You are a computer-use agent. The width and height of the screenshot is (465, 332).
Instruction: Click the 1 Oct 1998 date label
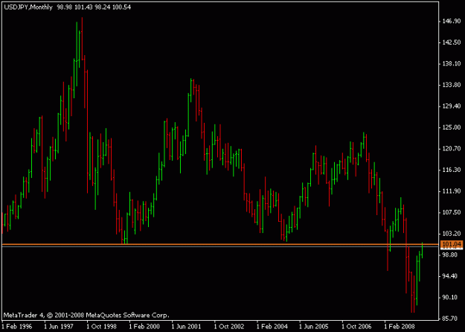pyautogui.click(x=102, y=326)
